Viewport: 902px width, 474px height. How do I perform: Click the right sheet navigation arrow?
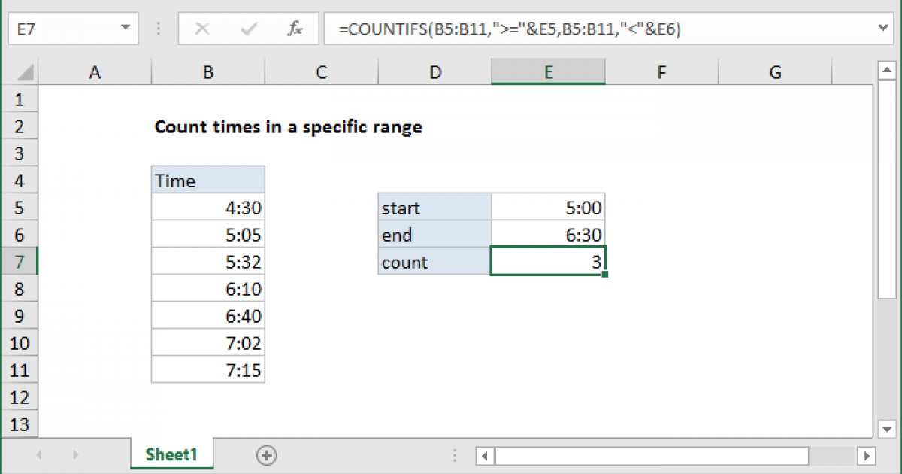(74, 454)
